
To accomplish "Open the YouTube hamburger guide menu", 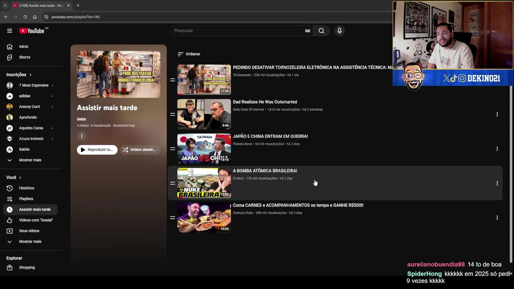I will point(10,31).
